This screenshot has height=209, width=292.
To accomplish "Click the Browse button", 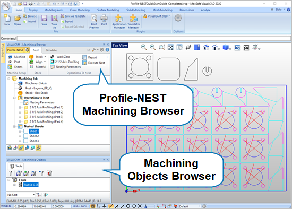I will click(30, 16).
